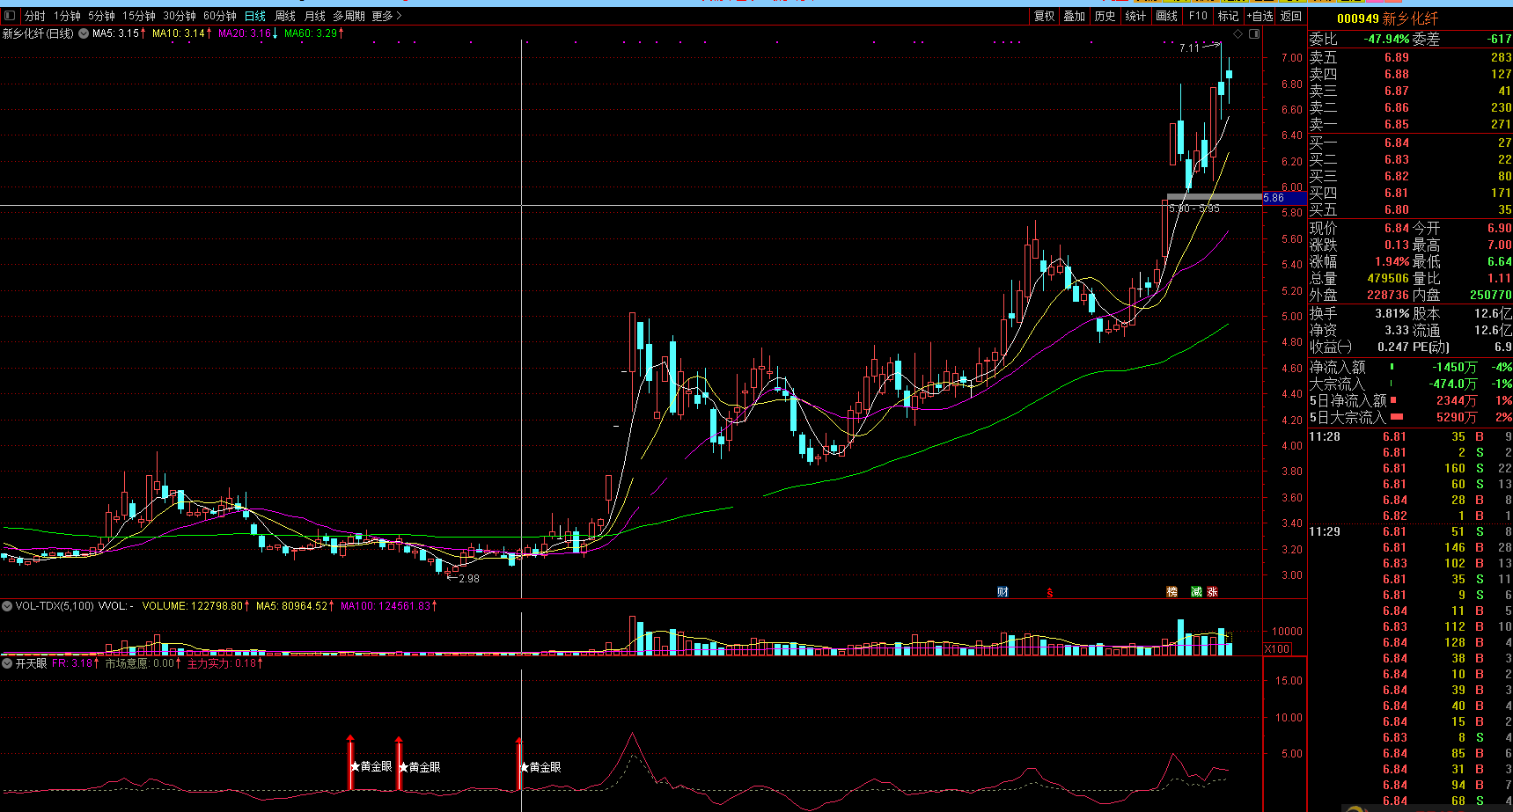Select the 5分钟 period tab
Image resolution: width=1513 pixels, height=812 pixels.
(101, 16)
